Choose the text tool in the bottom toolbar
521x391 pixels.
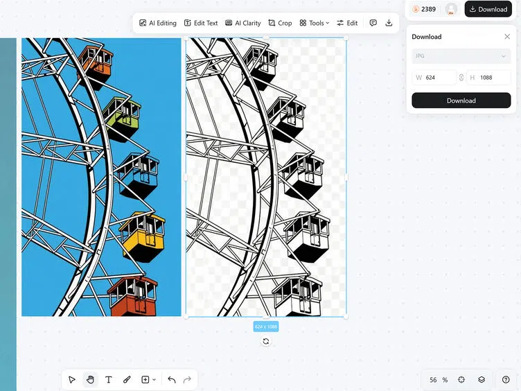pyautogui.click(x=108, y=379)
